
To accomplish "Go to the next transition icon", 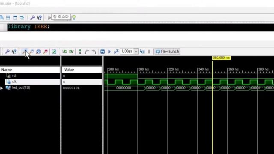I will click(x=71, y=51).
